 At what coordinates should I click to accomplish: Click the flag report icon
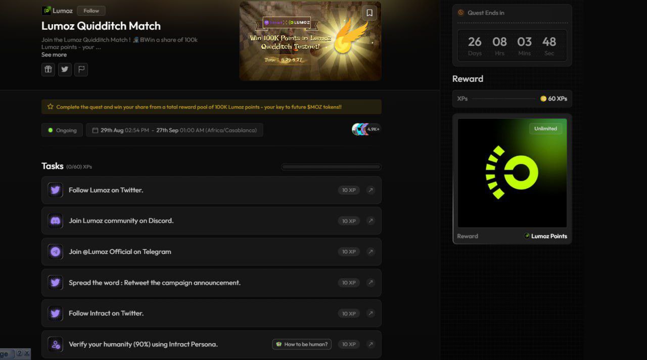click(x=81, y=70)
